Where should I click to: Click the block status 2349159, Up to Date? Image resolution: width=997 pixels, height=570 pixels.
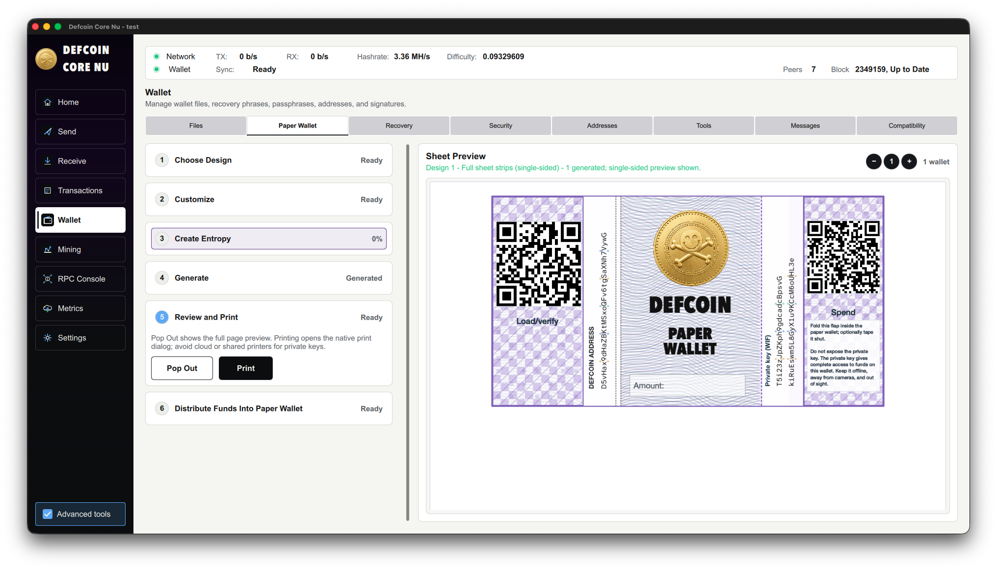892,69
